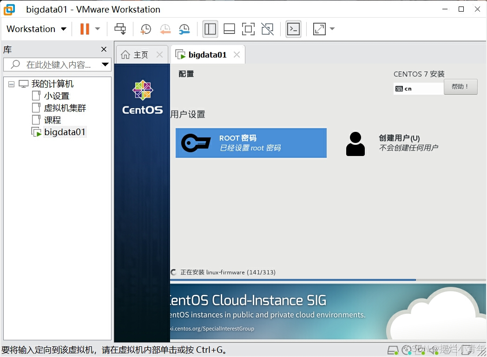Screen dimensions: 487x357
Task: Click the stretch guest display icon
Action: 319,29
